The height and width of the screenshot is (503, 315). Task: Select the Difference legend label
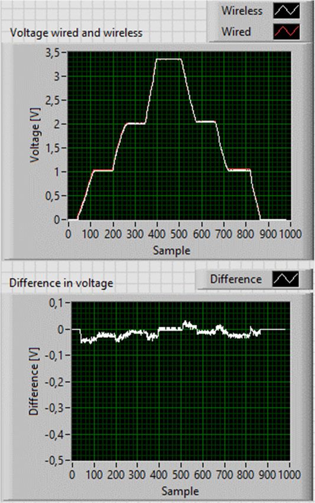pos(236,279)
